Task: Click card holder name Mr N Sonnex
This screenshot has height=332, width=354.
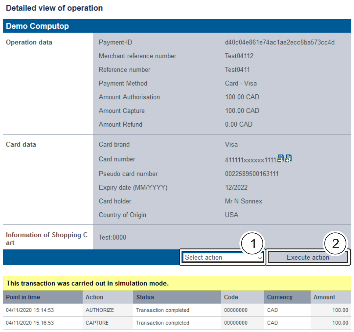Action: tap(244, 201)
